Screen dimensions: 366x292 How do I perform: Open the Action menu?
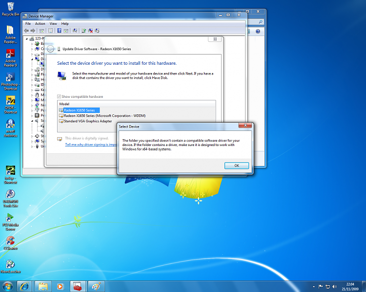(x=40, y=23)
